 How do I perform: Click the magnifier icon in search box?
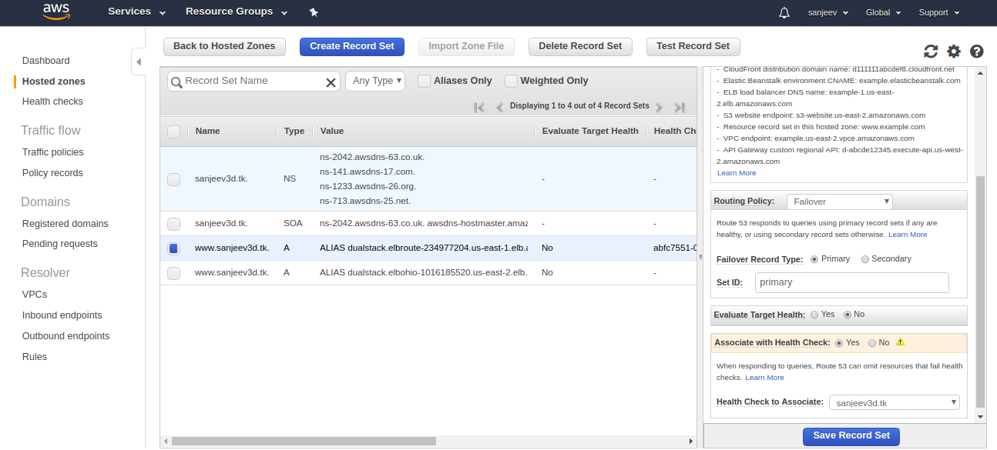[176, 82]
